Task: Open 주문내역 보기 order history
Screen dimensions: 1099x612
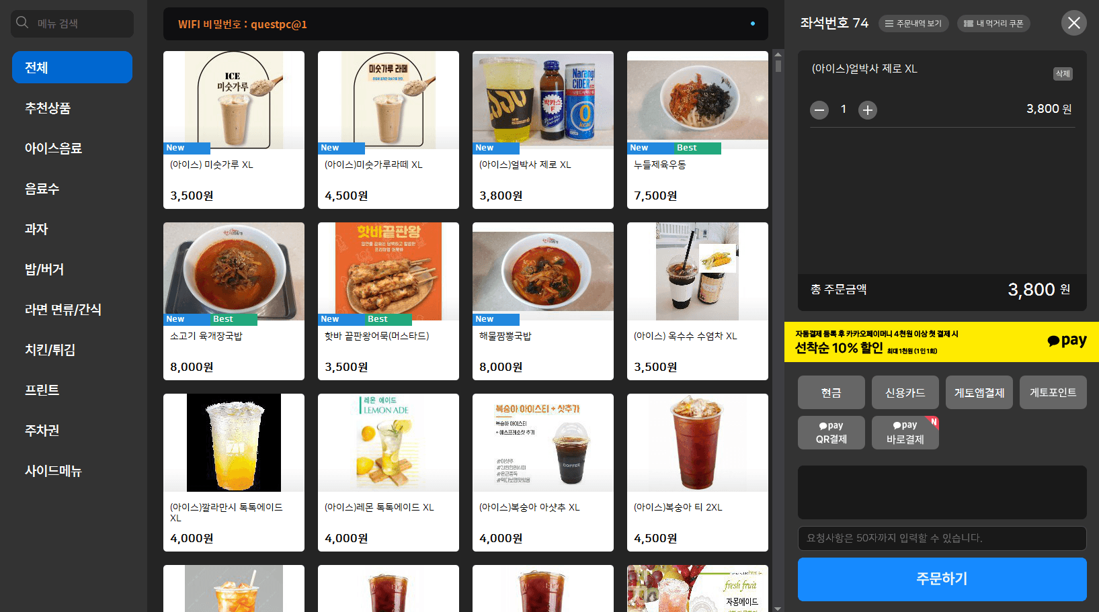Action: (913, 24)
